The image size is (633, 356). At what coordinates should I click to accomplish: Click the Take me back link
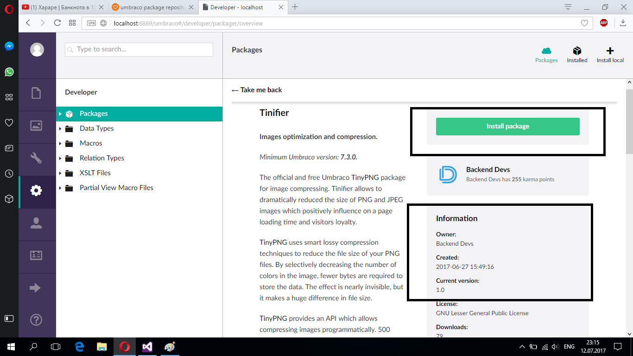click(x=257, y=90)
